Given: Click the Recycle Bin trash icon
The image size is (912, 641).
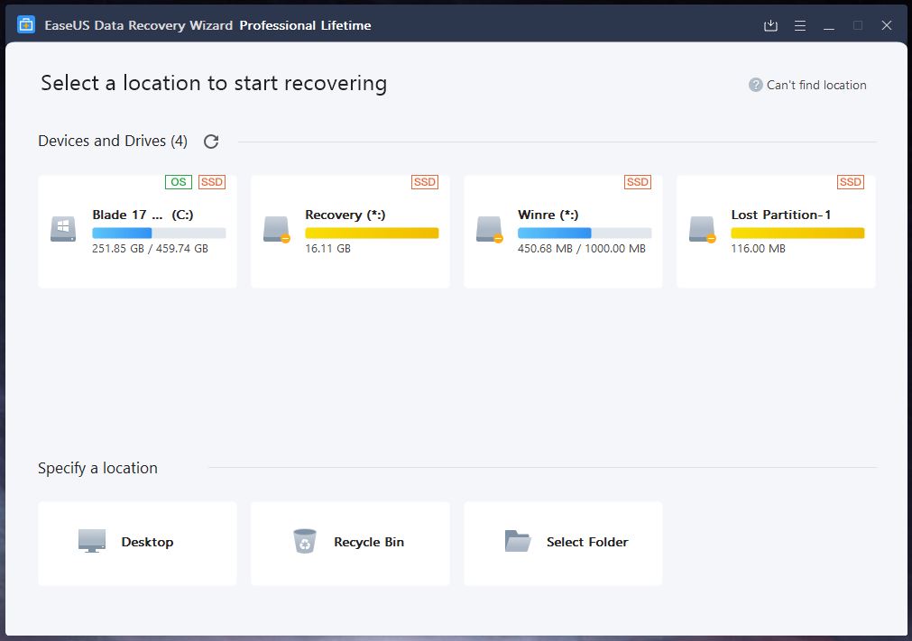Looking at the screenshot, I should (305, 541).
